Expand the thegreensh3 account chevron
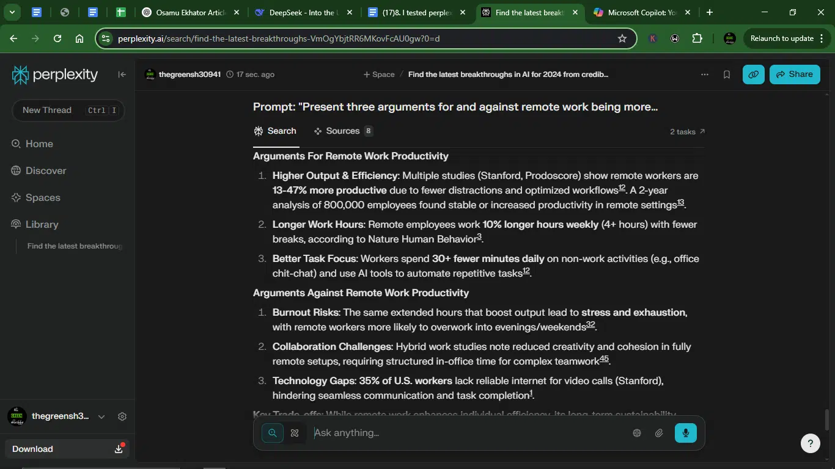835x469 pixels. pos(101,416)
